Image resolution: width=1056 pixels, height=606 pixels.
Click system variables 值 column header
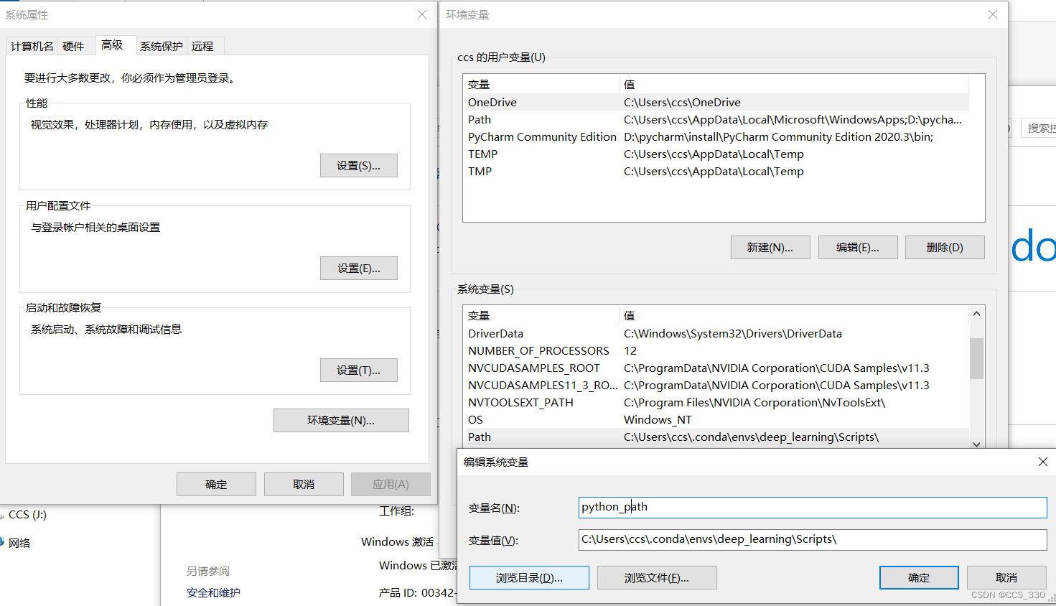(794, 315)
